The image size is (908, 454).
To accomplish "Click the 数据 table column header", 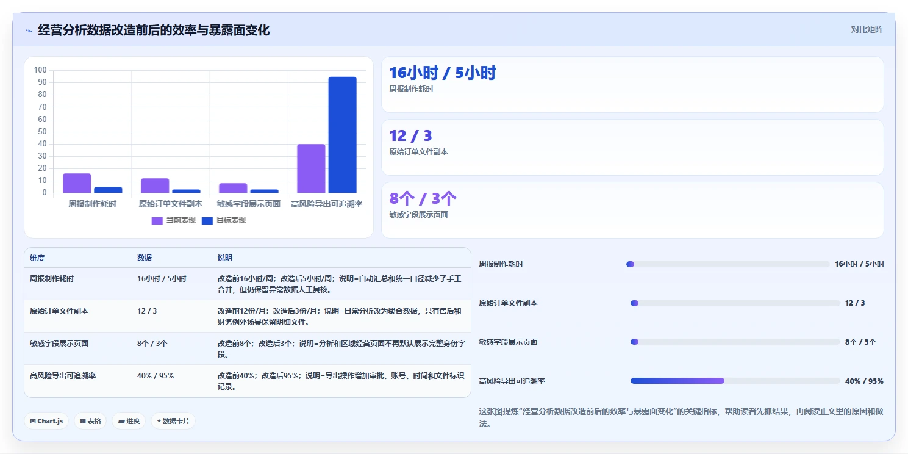I will pyautogui.click(x=145, y=258).
